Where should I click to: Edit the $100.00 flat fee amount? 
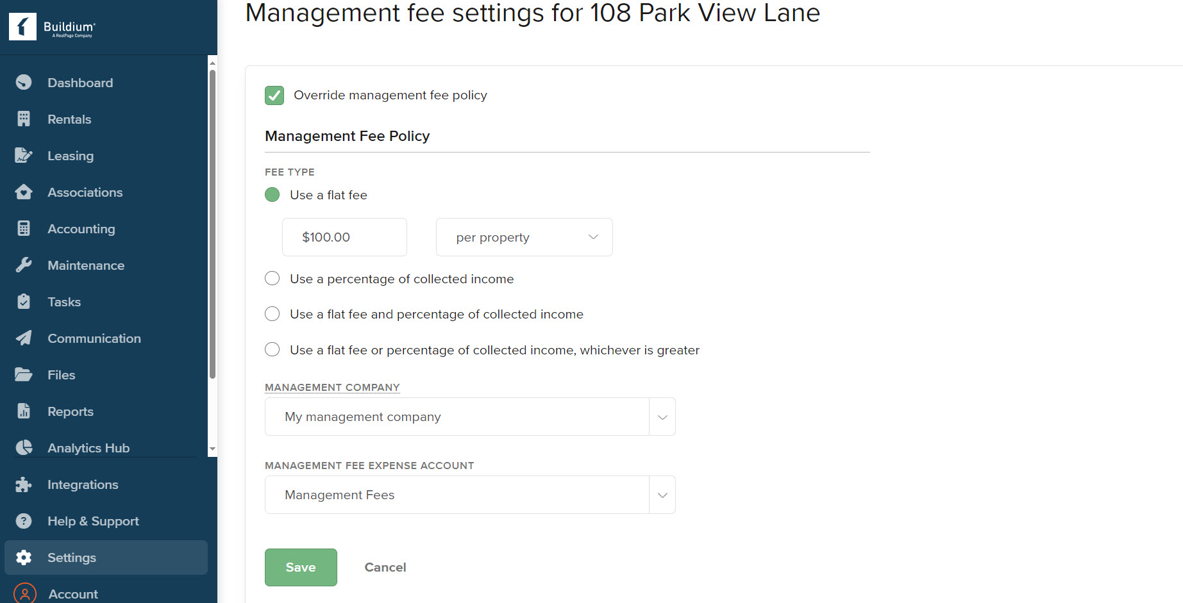click(x=344, y=236)
